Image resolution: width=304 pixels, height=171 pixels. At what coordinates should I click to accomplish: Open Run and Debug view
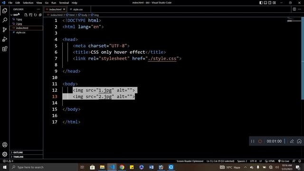(x=5, y=39)
